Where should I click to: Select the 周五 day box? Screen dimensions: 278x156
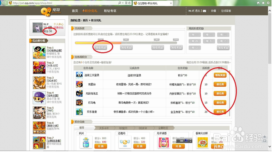point(209,41)
